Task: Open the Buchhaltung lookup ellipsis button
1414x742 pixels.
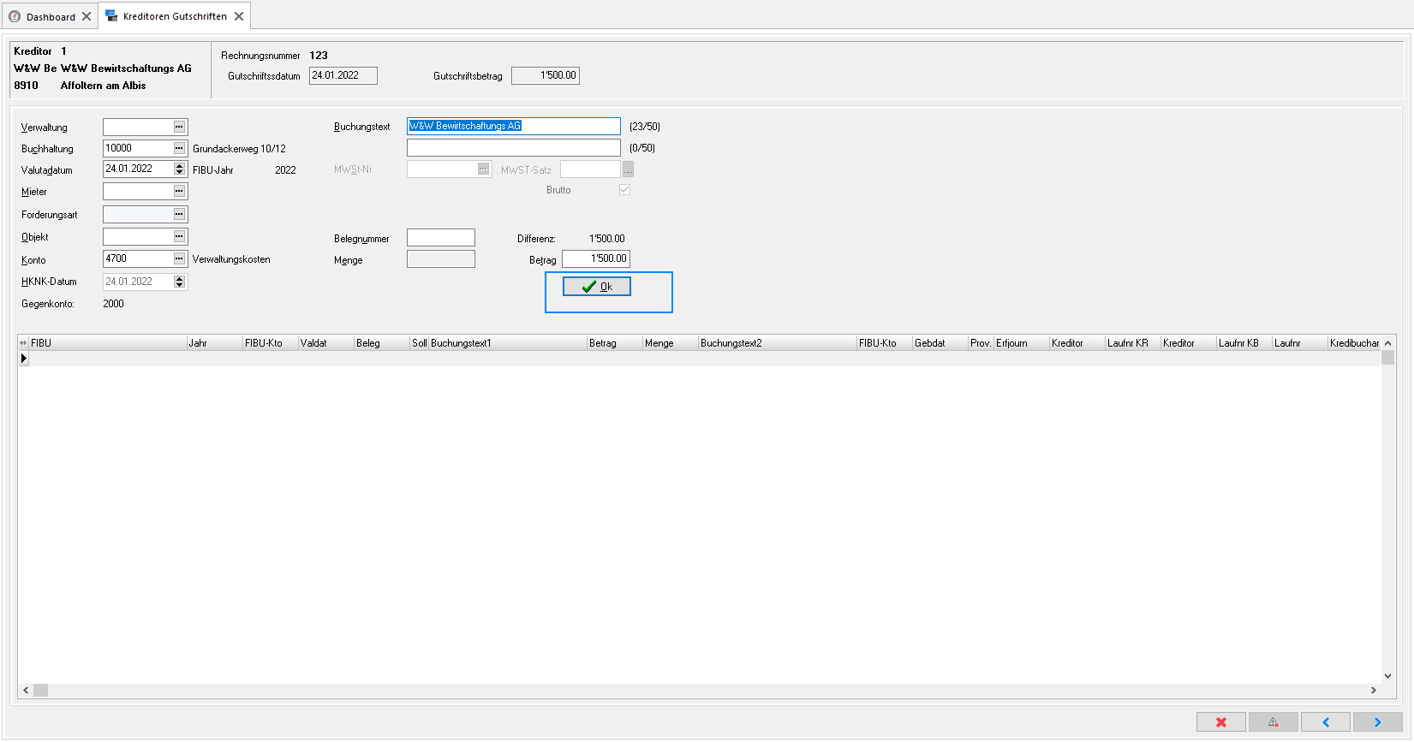Action: click(179, 148)
